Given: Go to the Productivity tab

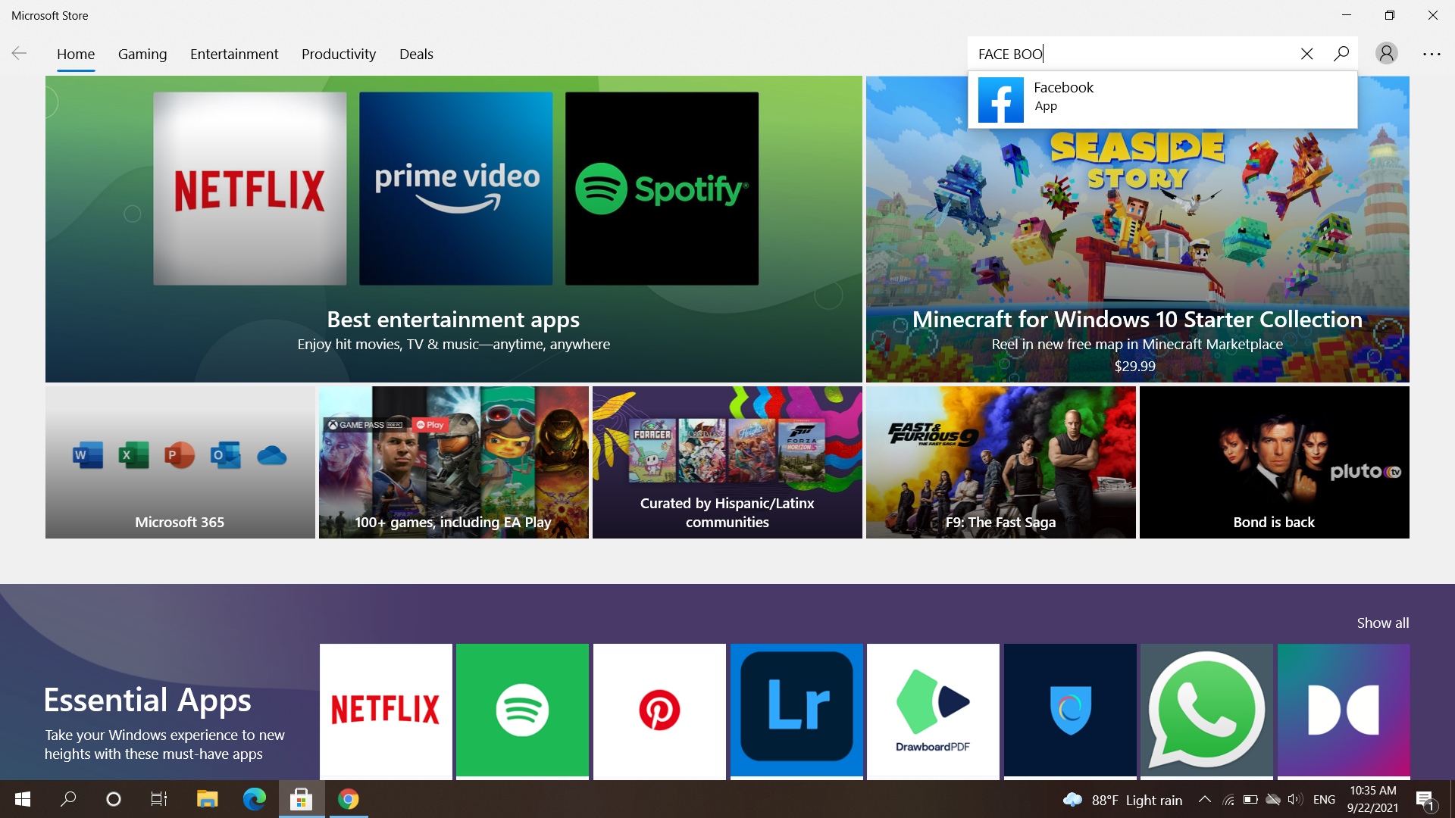Looking at the screenshot, I should (x=339, y=54).
